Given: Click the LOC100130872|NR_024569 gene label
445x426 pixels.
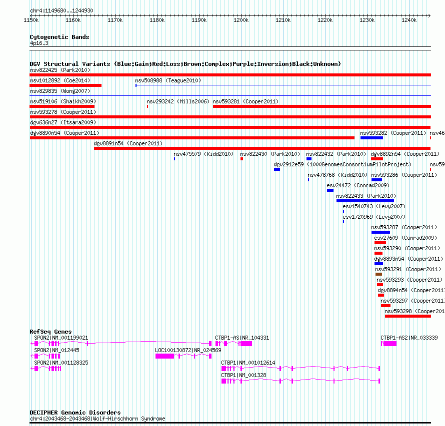Looking at the screenshot, I should (x=188, y=350).
